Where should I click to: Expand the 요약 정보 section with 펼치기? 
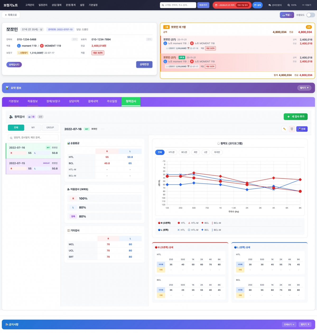(304, 88)
